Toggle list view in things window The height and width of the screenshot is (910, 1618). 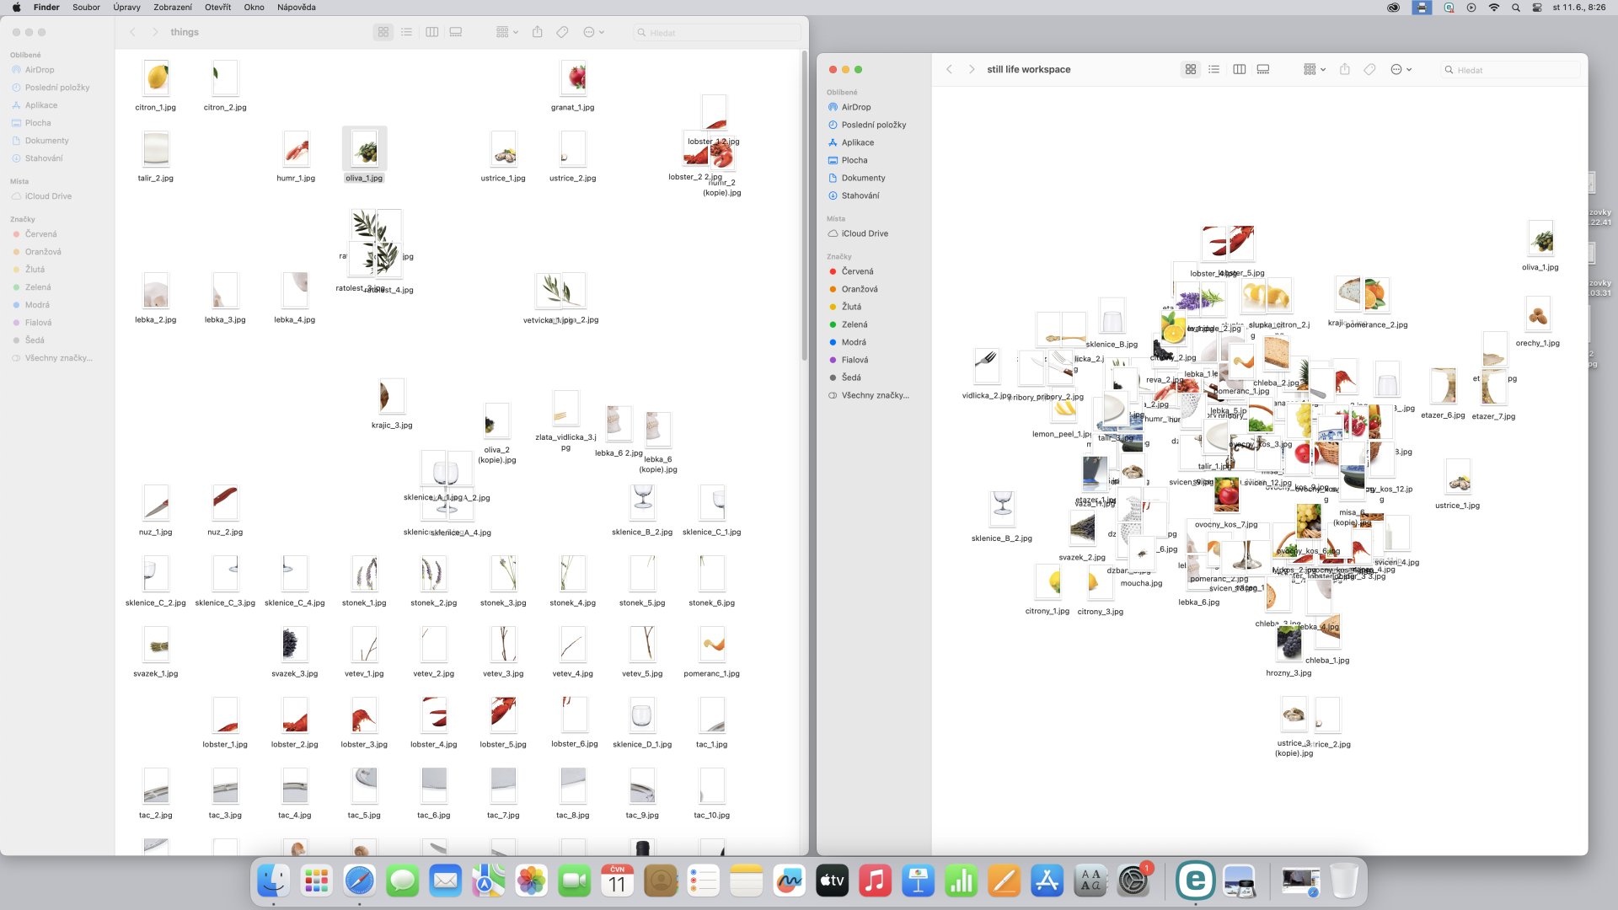point(407,32)
